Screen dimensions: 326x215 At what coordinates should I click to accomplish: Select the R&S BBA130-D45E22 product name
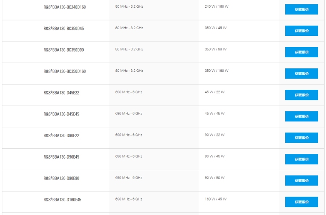coord(61,93)
